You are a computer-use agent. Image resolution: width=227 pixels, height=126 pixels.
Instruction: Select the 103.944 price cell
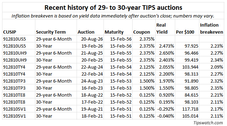pyautogui.click(x=190, y=67)
